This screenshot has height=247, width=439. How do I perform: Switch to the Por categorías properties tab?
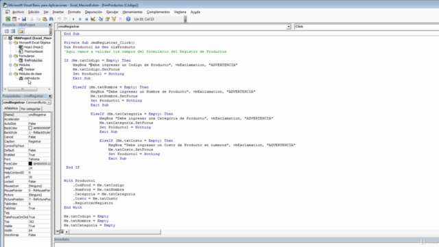click(30, 108)
